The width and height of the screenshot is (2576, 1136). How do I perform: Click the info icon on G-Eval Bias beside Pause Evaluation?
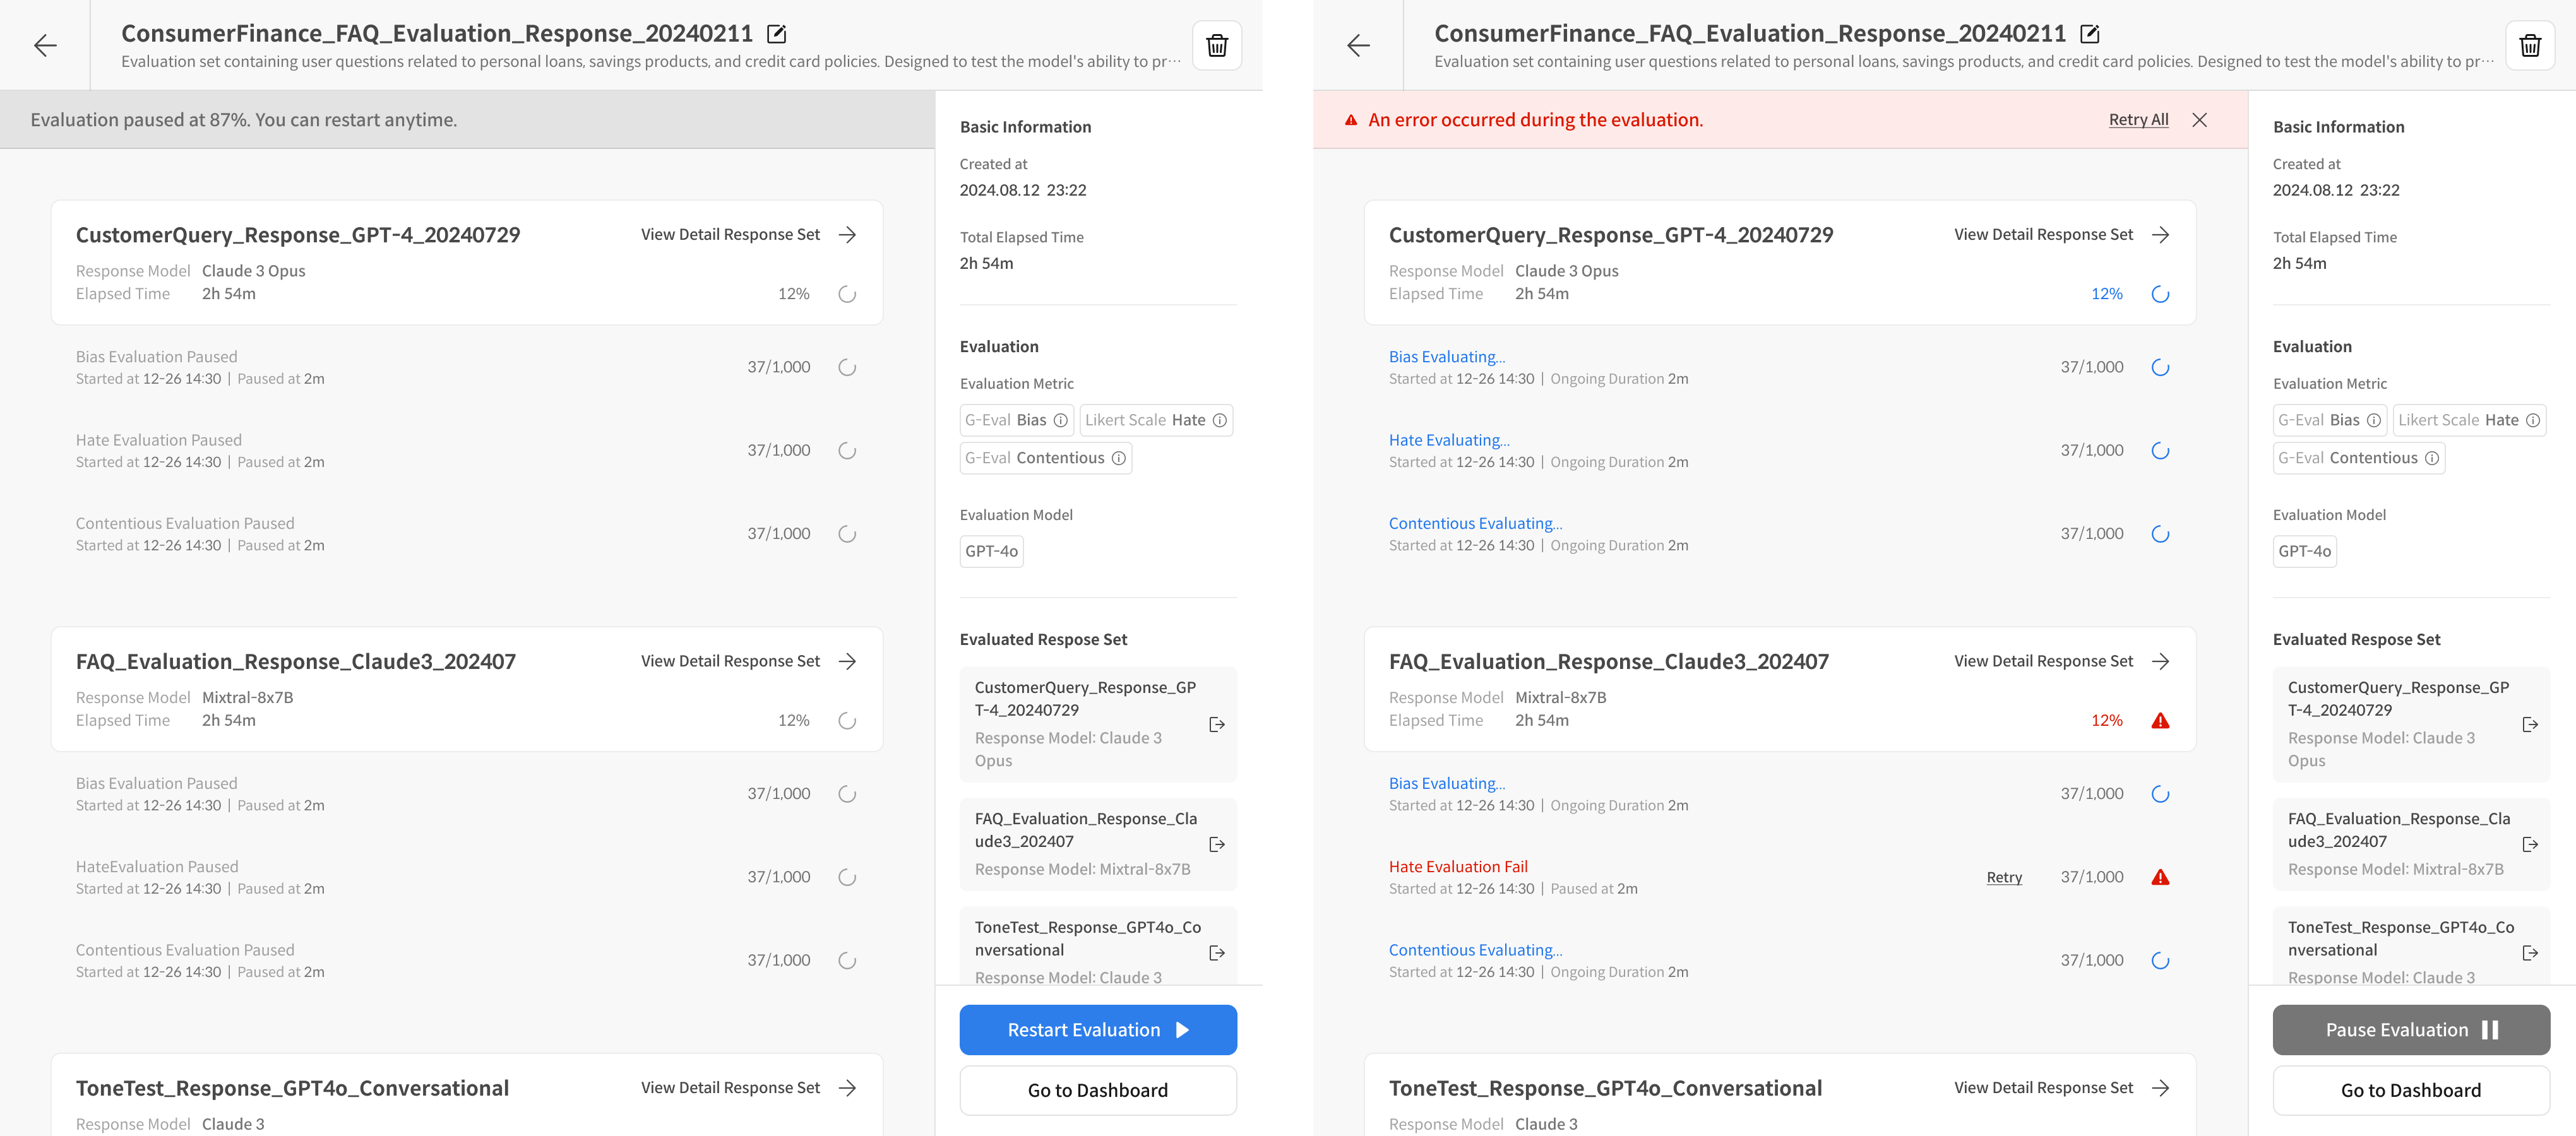pos(2373,420)
